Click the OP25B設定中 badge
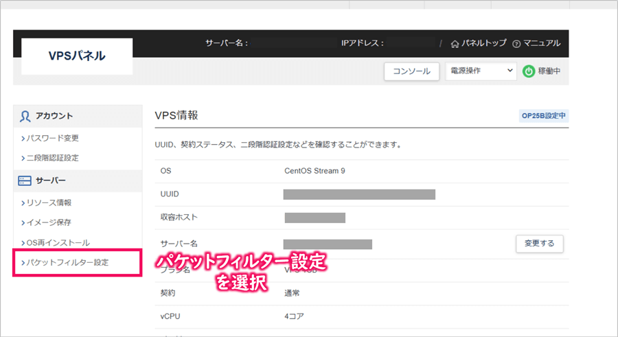 coord(544,116)
